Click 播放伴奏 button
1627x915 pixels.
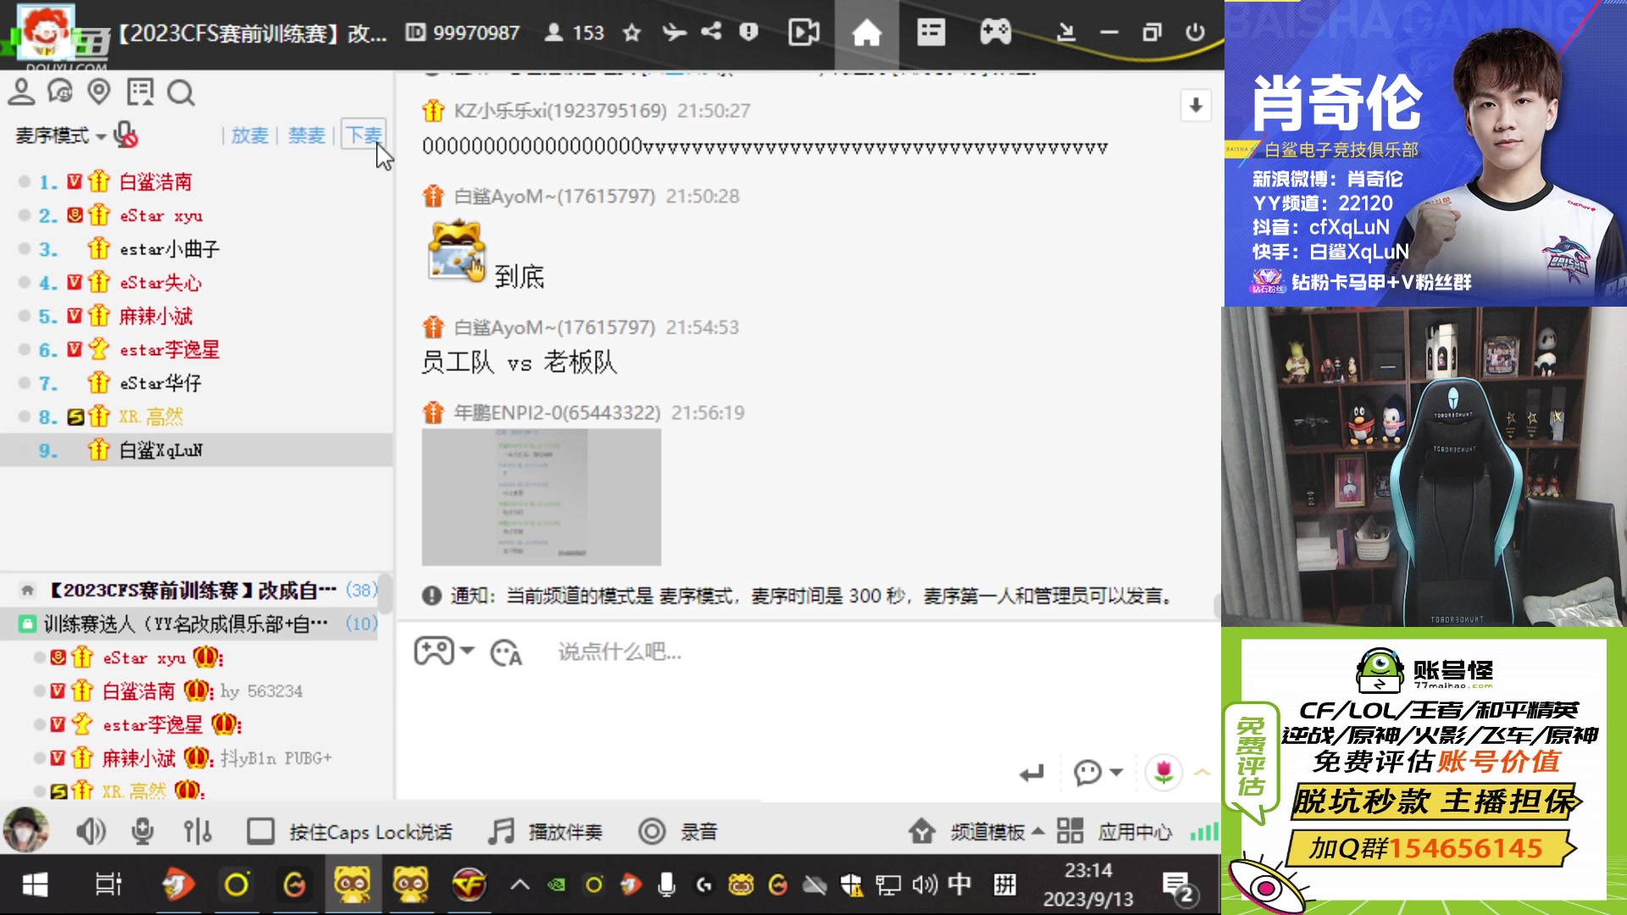[545, 832]
